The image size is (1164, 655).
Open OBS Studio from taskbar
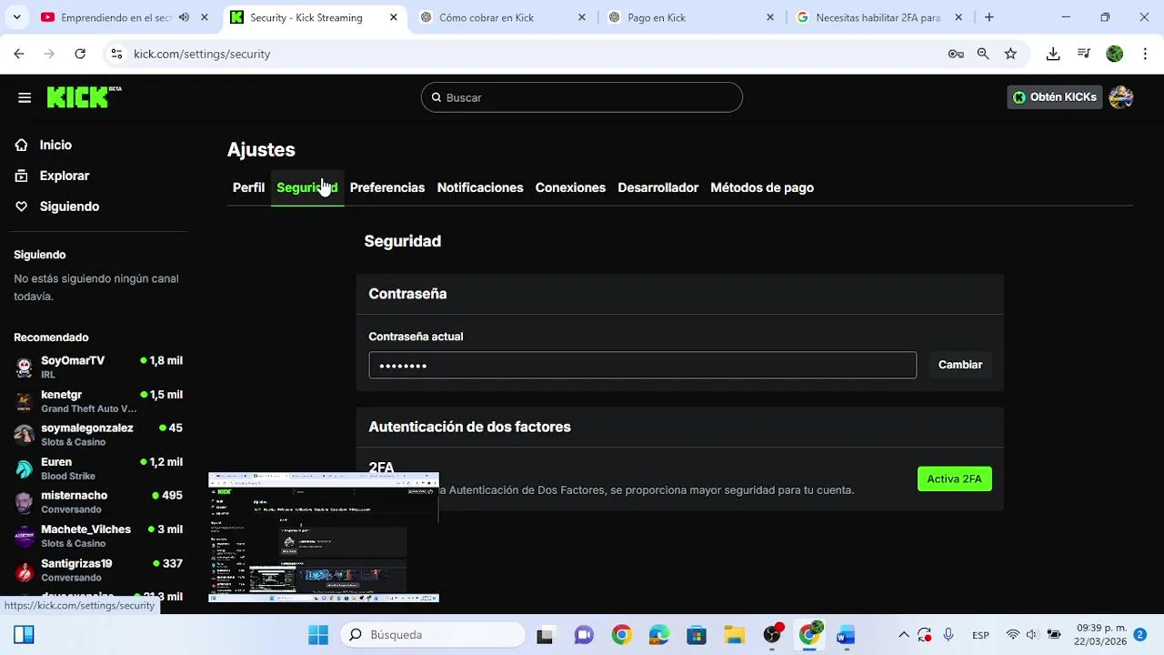tap(772, 634)
